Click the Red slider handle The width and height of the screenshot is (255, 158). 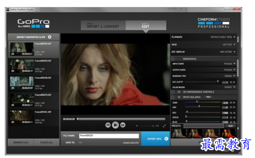tap(187, 112)
